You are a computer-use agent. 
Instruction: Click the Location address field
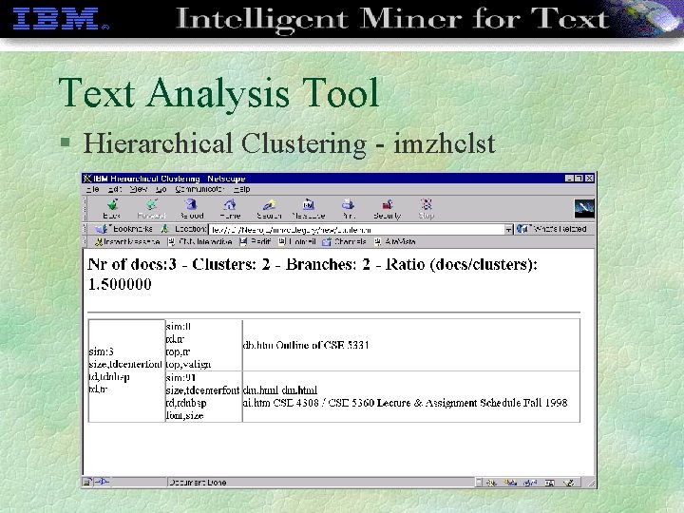(357, 230)
